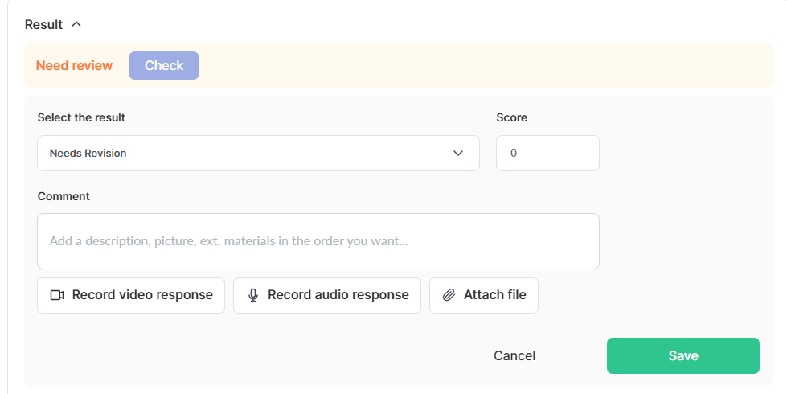Image resolution: width=787 pixels, height=394 pixels.
Task: Collapse the Result section using the chevron
Action: pos(76,24)
